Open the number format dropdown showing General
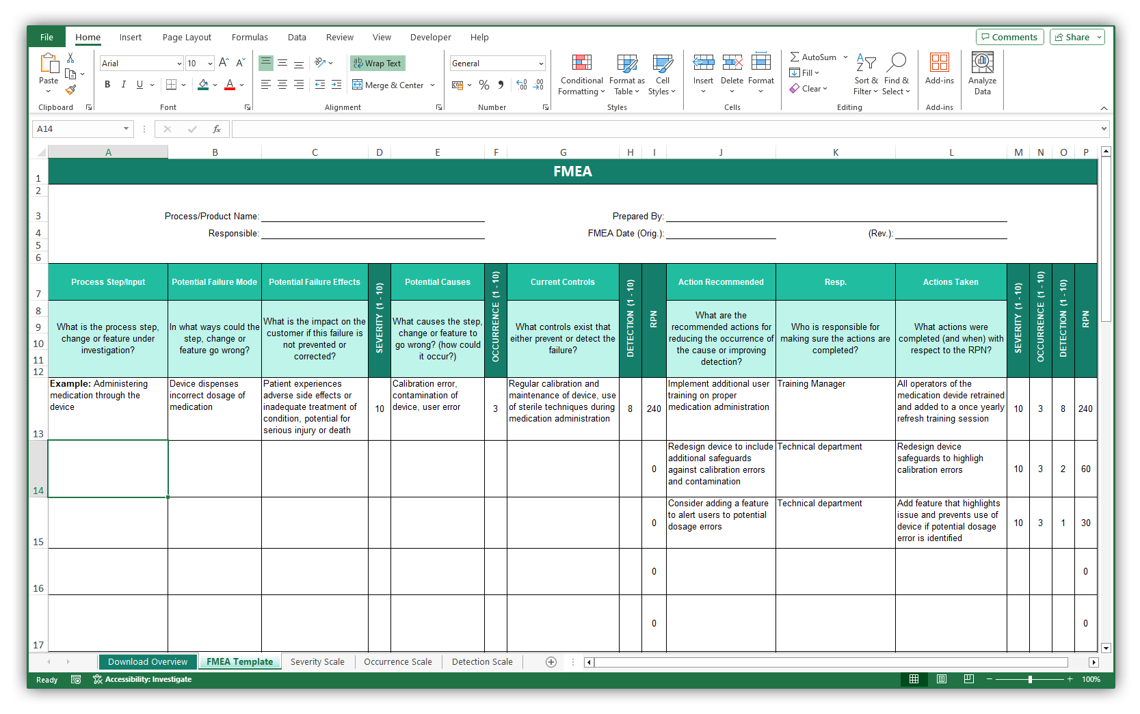Image resolution: width=1140 pixels, height=714 pixels. click(x=497, y=63)
